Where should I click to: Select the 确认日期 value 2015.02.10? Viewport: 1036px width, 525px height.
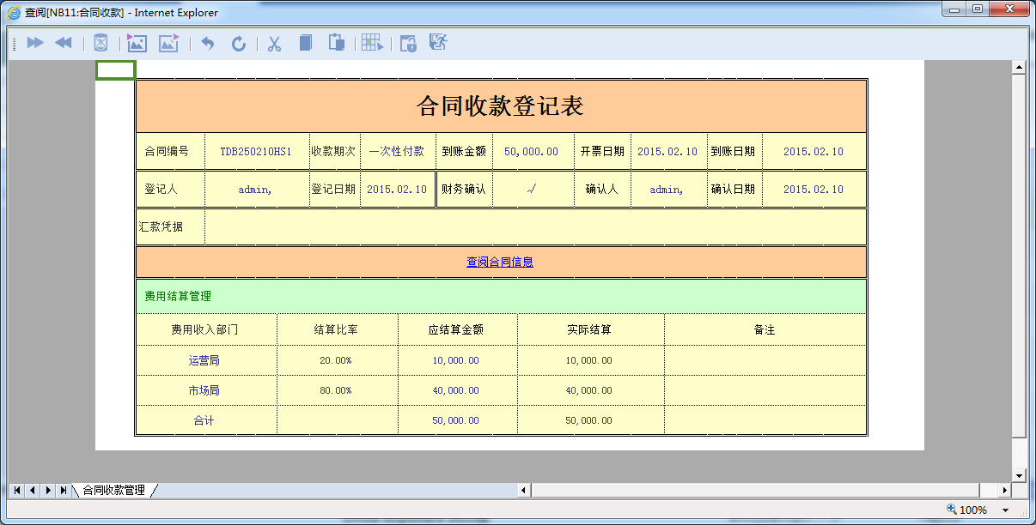pos(814,190)
